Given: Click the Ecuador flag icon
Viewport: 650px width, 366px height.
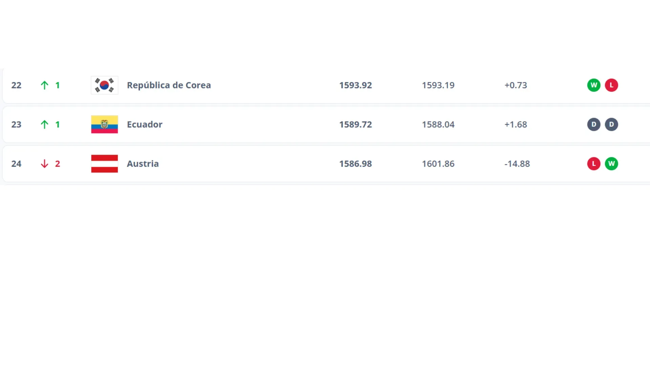Looking at the screenshot, I should tap(104, 124).
